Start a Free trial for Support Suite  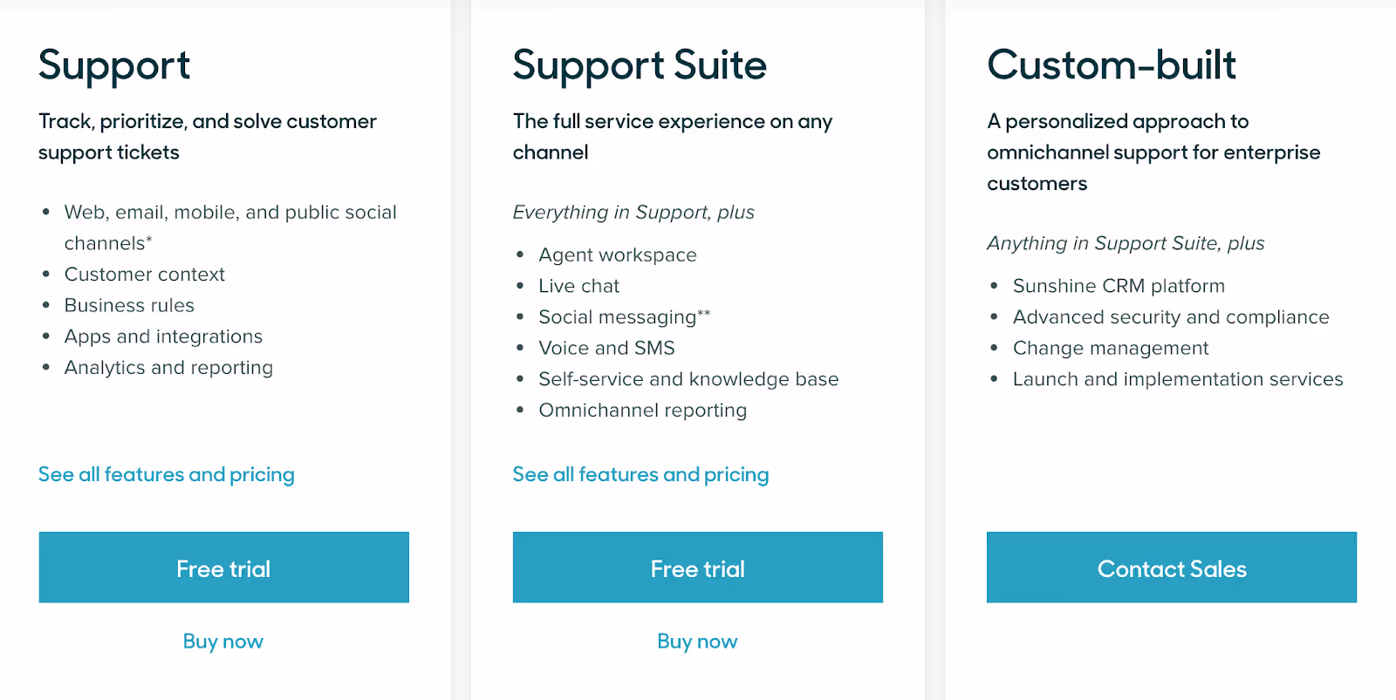point(697,567)
